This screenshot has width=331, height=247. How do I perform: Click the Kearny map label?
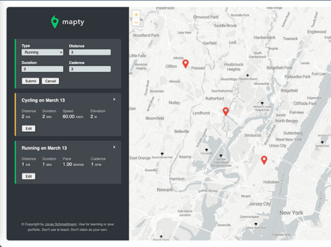coord(185,157)
